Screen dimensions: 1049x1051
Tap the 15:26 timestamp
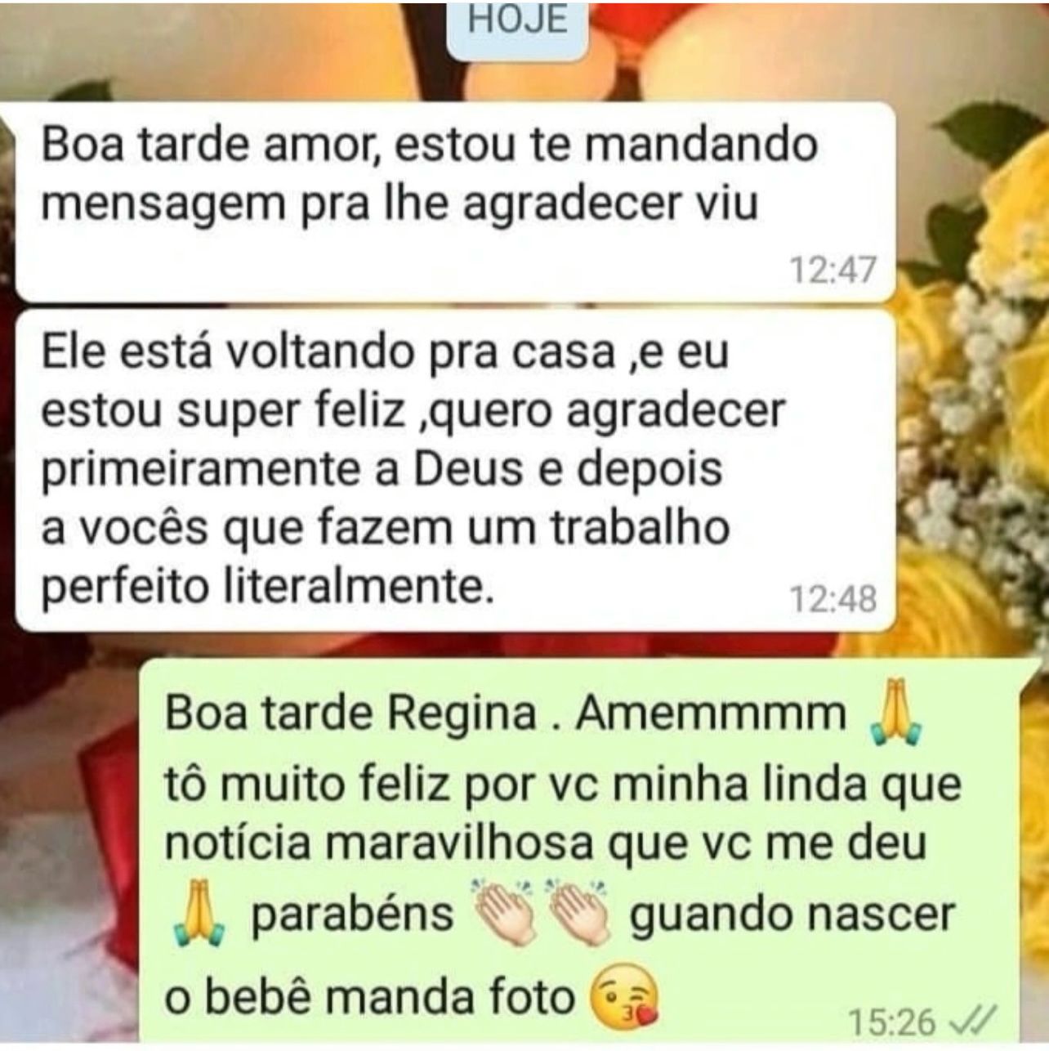click(893, 1021)
